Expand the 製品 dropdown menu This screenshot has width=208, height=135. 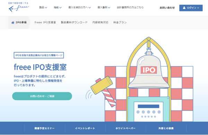coord(43,7)
